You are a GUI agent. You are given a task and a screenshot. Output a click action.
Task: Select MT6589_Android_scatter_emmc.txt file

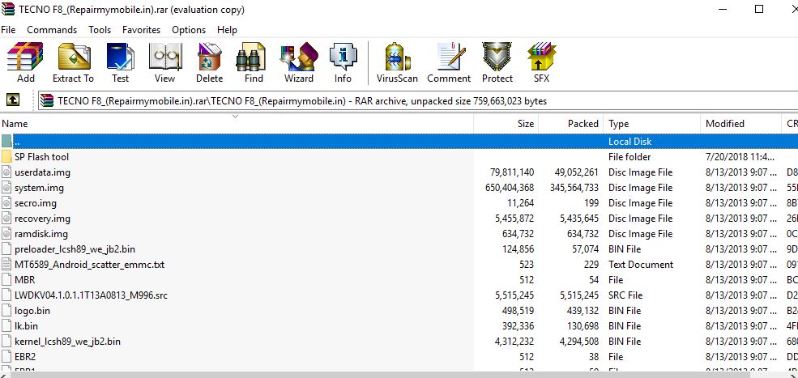89,265
